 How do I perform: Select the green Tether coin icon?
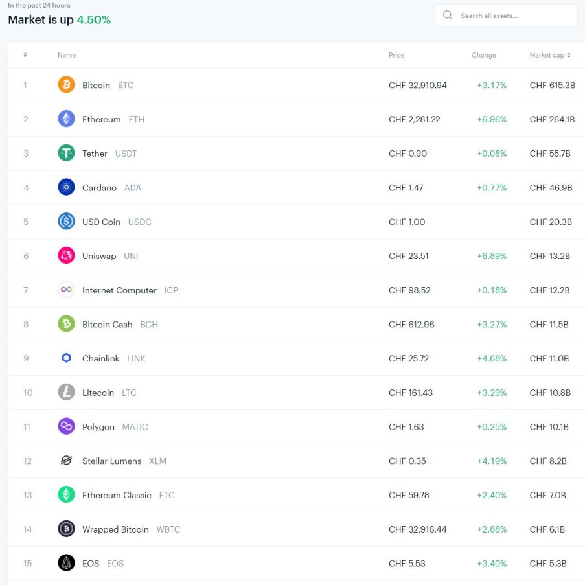pos(66,153)
